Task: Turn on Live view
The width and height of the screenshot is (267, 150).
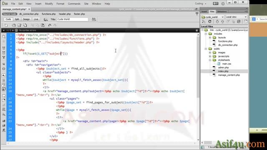Action: (36, 19)
